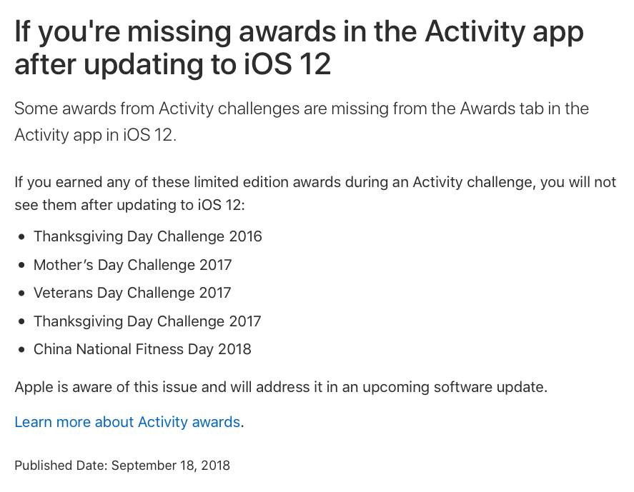Click "upcoming software update" text
Screen dimensions: 634x492
455,387
